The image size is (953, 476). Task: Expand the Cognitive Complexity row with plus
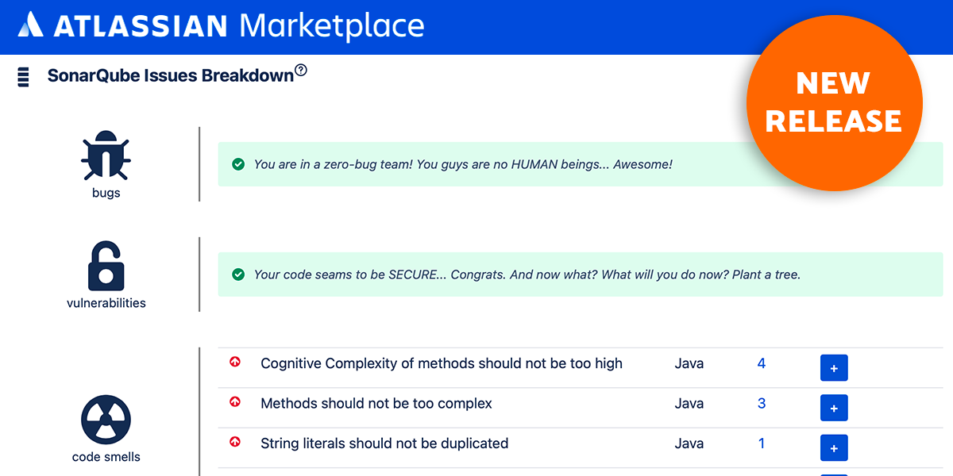(834, 368)
